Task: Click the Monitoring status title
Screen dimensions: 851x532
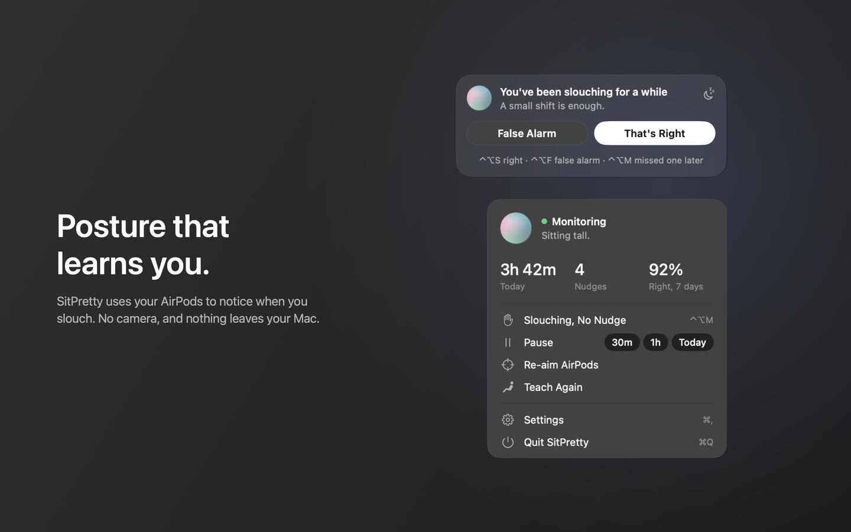Action: coord(579,222)
